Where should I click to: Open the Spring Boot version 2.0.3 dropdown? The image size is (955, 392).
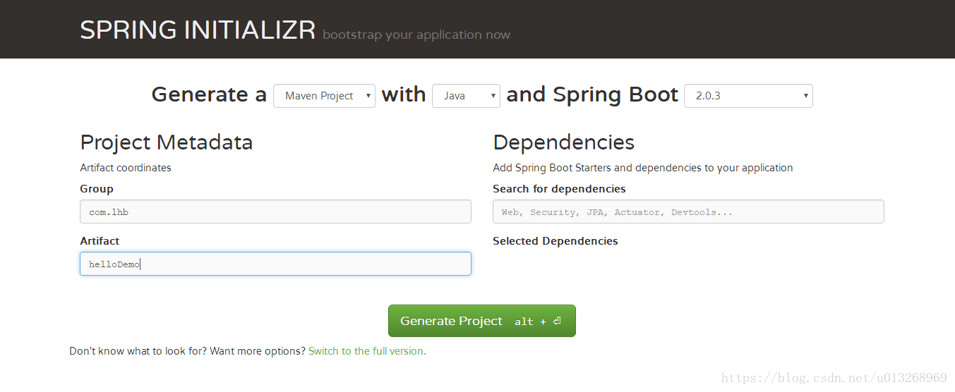tap(748, 96)
